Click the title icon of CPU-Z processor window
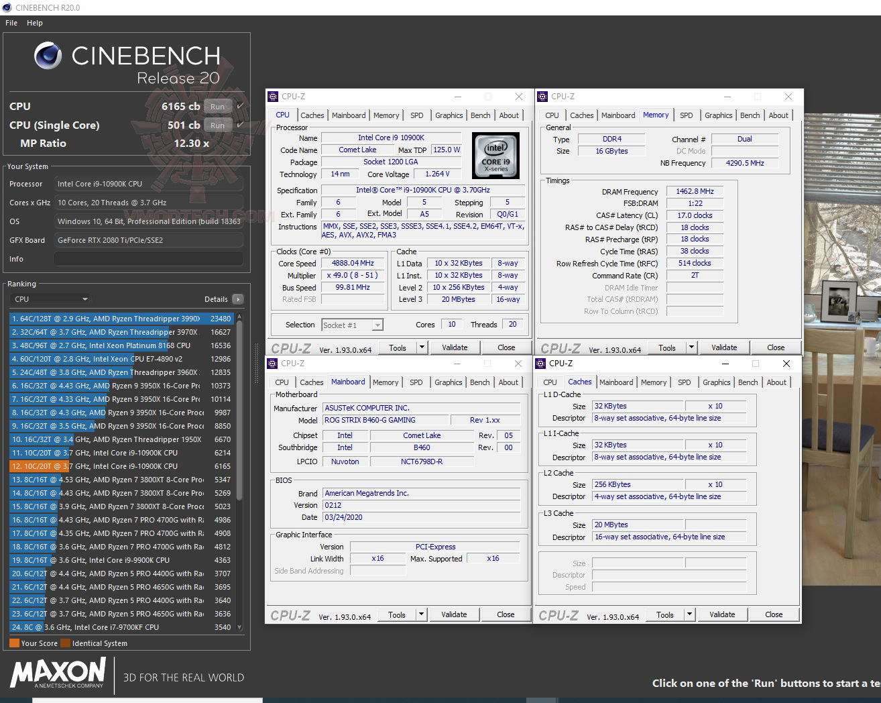 coord(273,97)
